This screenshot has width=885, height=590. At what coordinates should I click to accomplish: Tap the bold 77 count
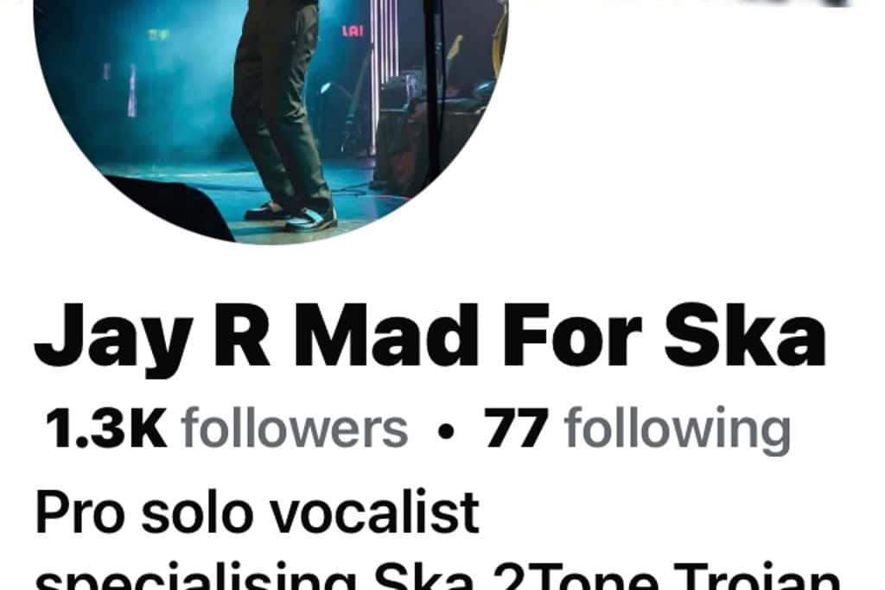click(x=516, y=428)
